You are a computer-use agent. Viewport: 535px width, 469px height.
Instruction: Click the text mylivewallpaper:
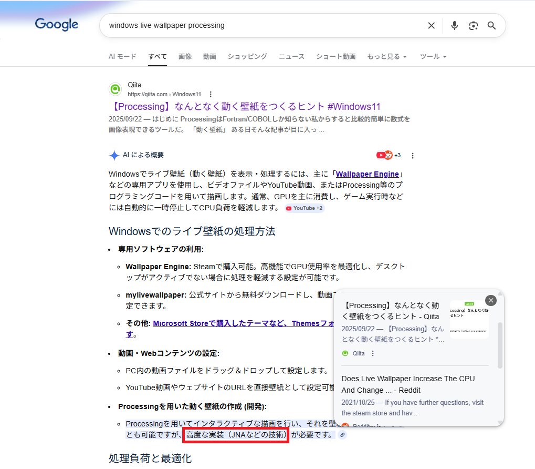(x=156, y=295)
